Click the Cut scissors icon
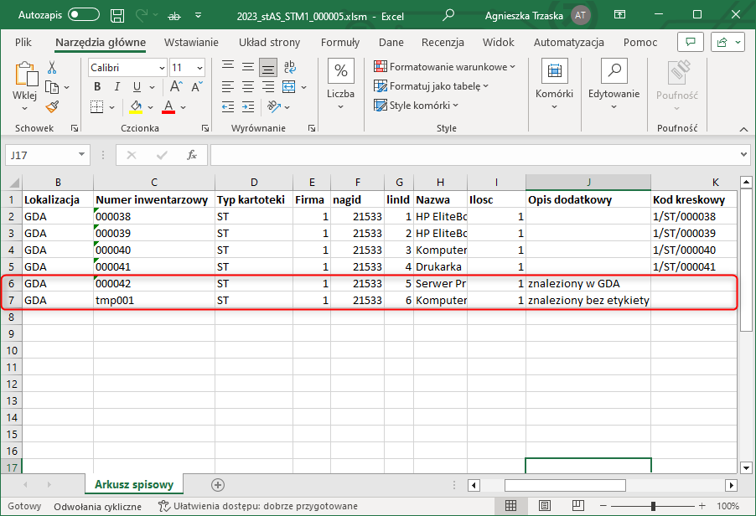This screenshot has height=516, width=756. 52,68
